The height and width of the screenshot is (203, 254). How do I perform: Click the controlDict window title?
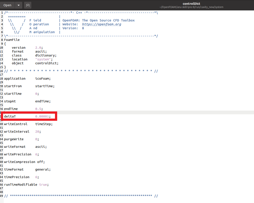191,3
